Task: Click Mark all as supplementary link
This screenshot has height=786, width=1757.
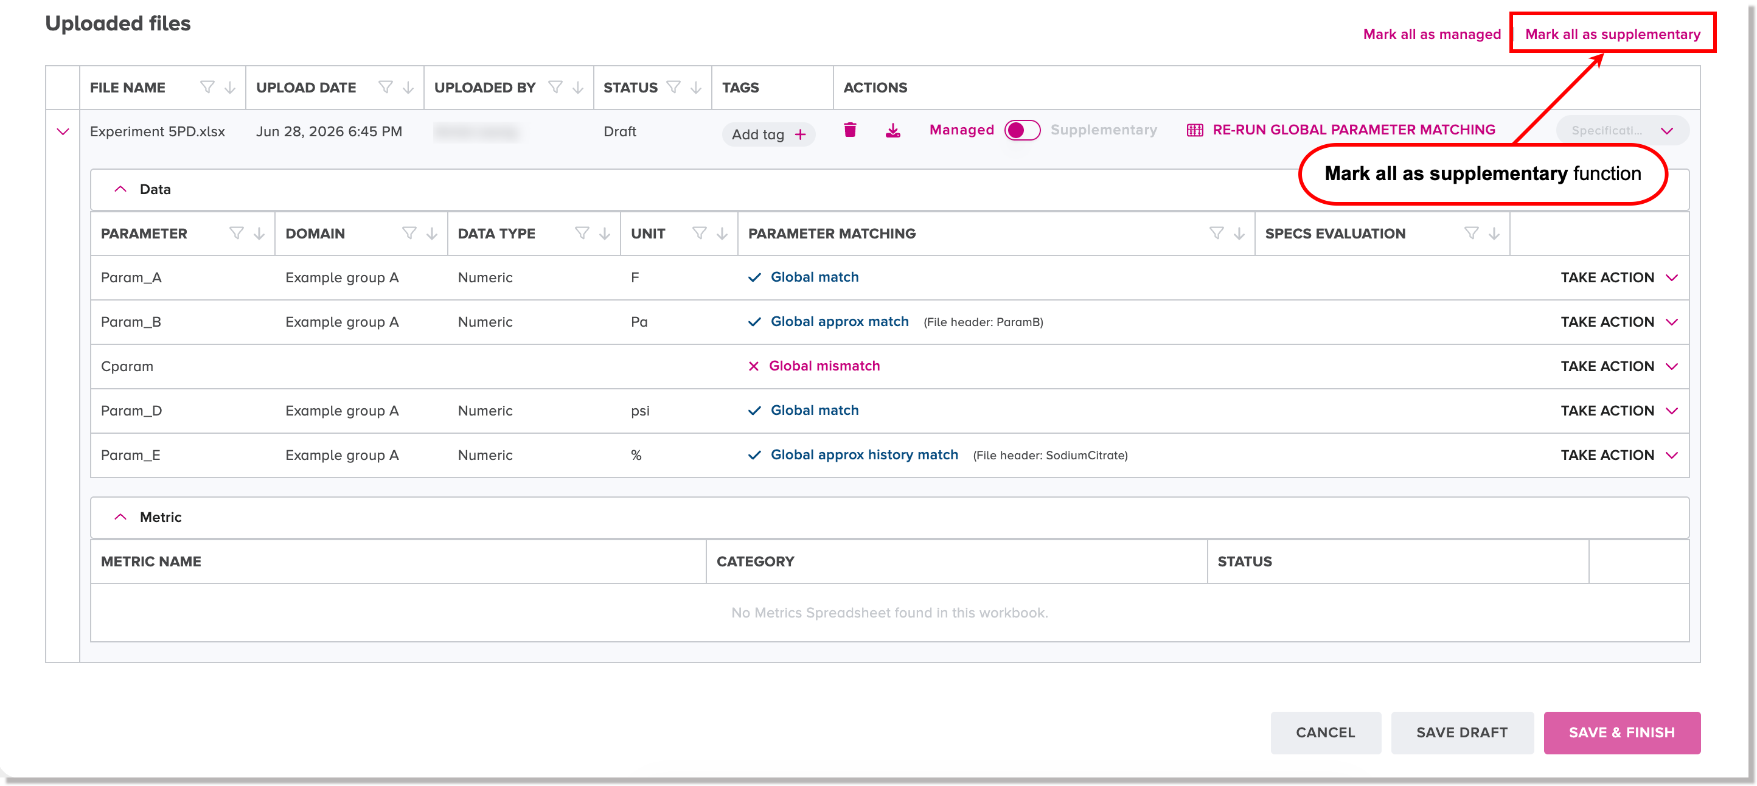Action: 1612,34
